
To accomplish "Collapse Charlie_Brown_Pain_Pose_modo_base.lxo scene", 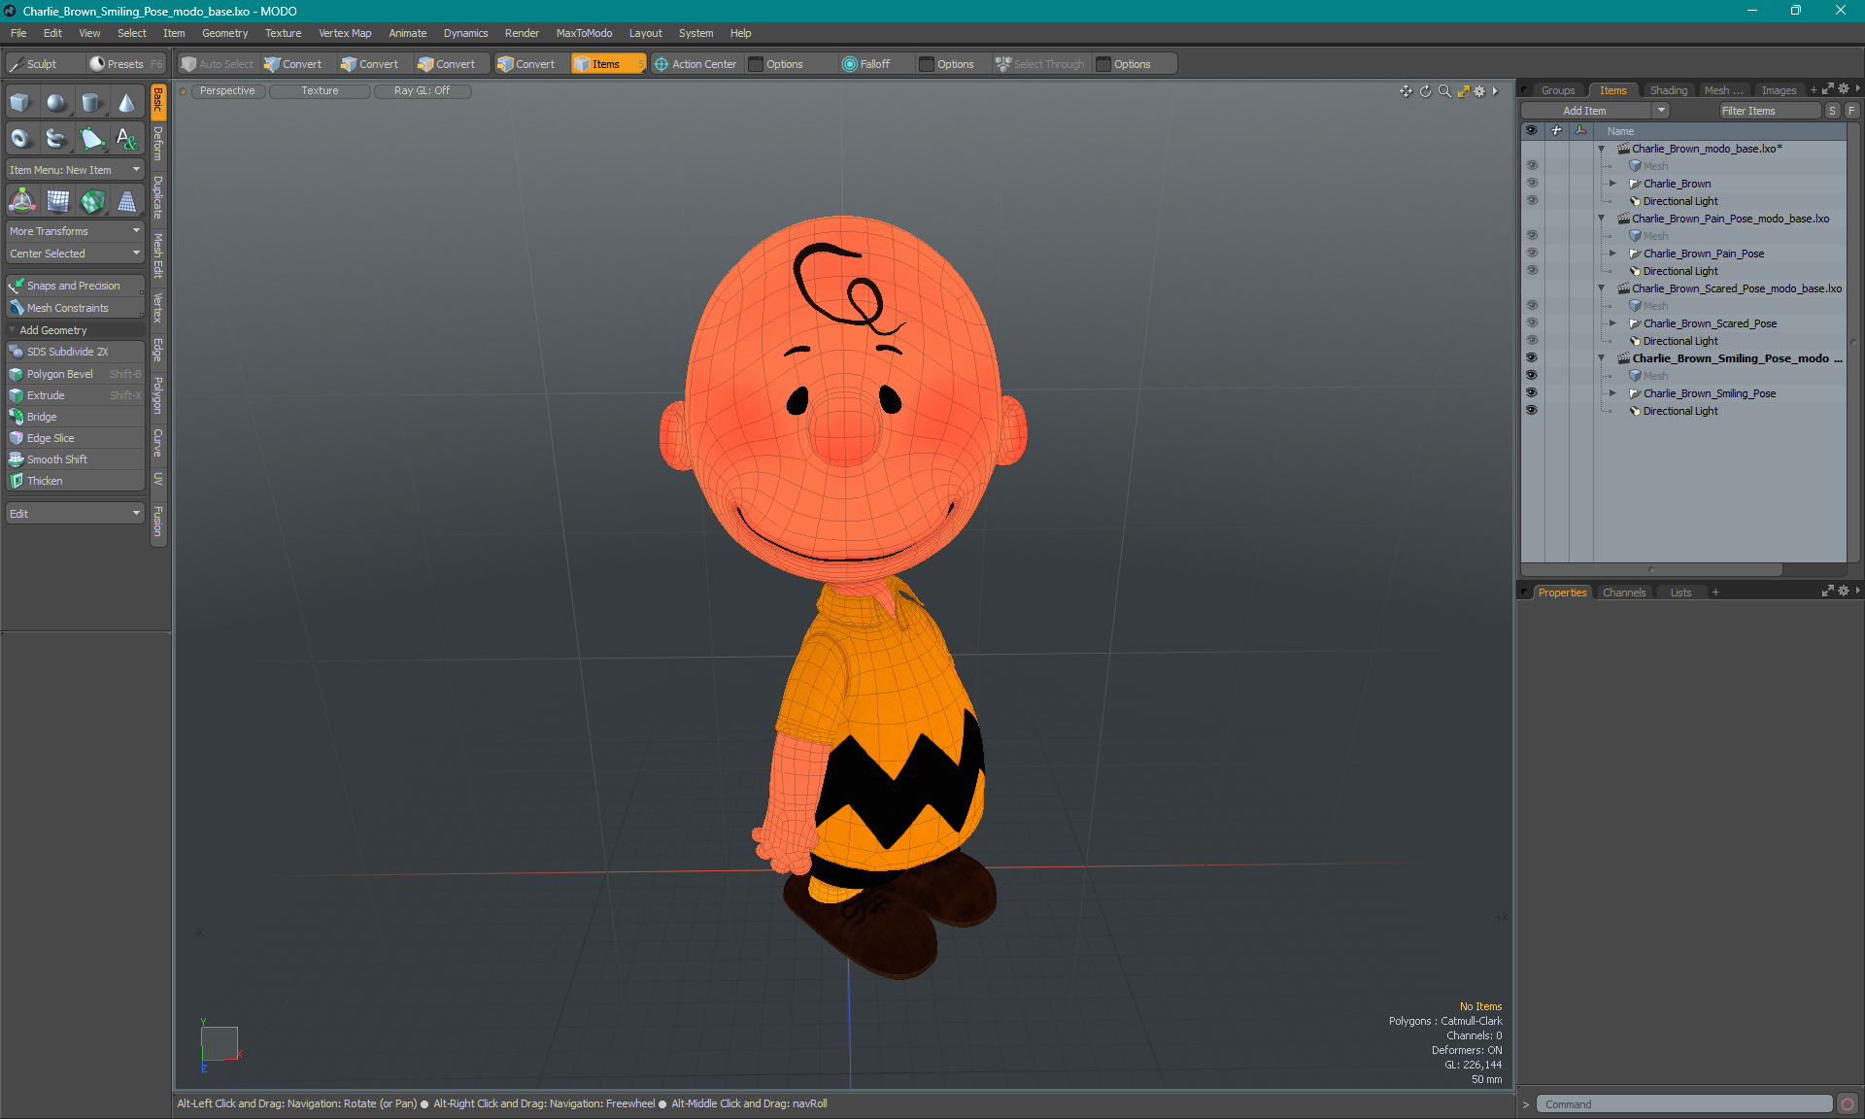I will coord(1602,219).
